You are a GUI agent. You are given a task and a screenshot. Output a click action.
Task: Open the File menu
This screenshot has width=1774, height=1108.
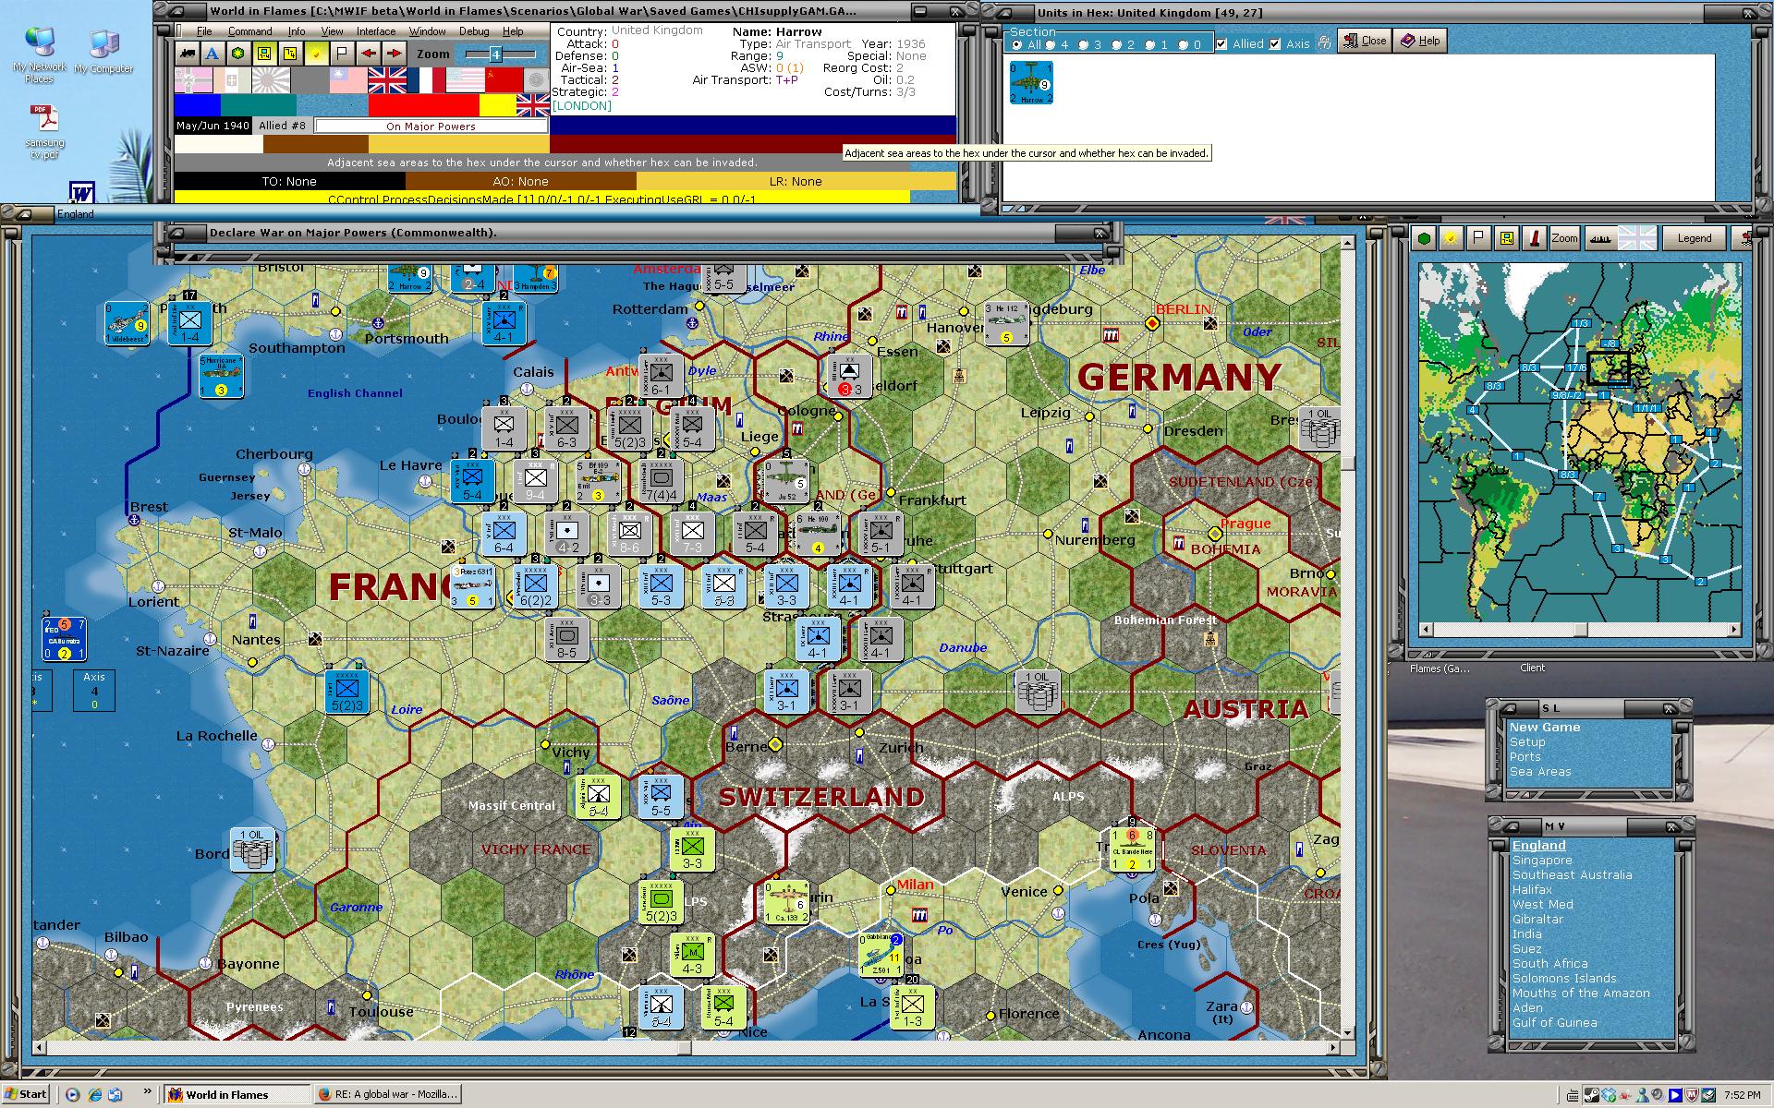pos(204,31)
